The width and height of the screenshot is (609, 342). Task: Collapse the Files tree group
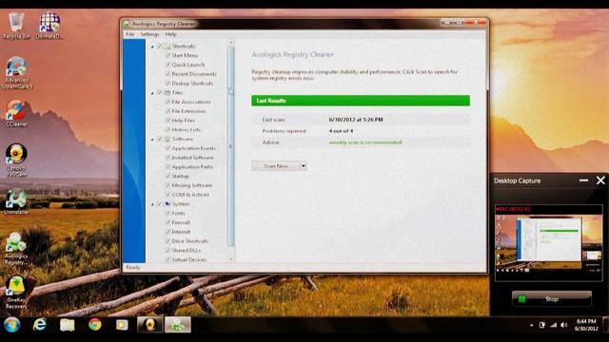pos(152,93)
